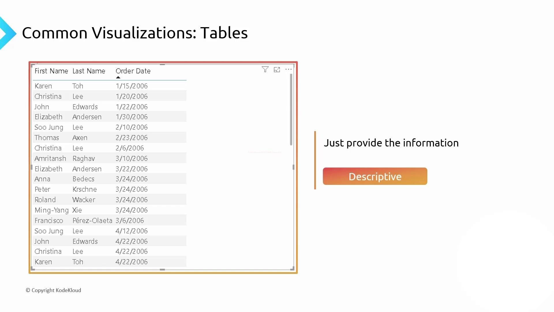Sort by the Order Date column header
Image resolution: width=554 pixels, height=312 pixels.
pyautogui.click(x=133, y=71)
